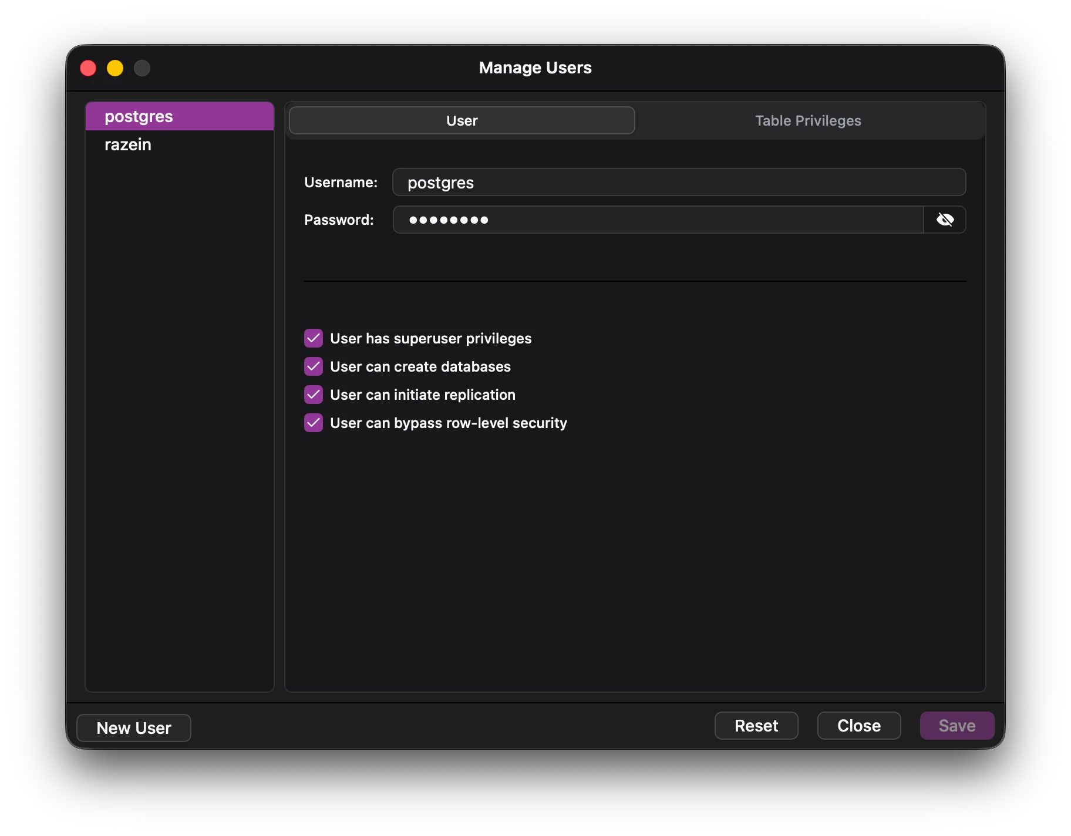Screen dimensions: 1071x836
Task: Reveal password with the crossed-eye icon
Action: pos(945,220)
